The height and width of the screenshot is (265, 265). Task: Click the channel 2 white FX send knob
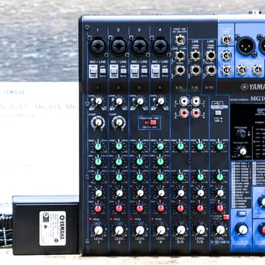coord(119,193)
